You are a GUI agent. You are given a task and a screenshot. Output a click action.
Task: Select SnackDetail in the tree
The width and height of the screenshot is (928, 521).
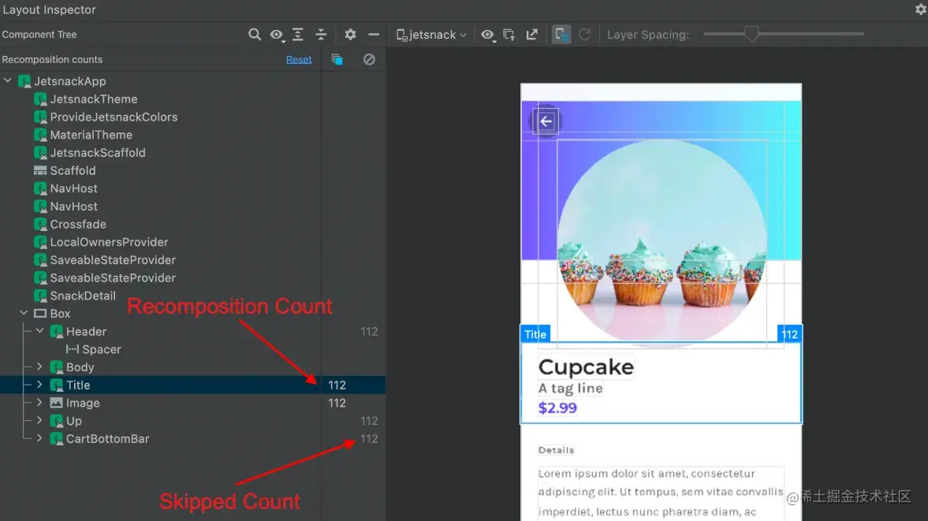pyautogui.click(x=83, y=296)
